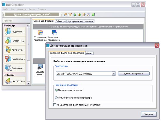Click the first toolbar icon with blue arrow and squares
This screenshot has height=121, width=161.
coord(65,14)
